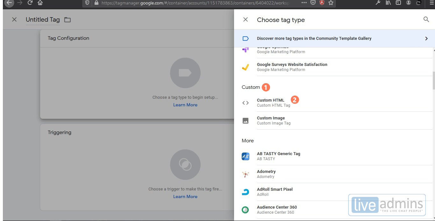Close the Untitled Tag editor
This screenshot has width=435, height=221.
pyautogui.click(x=14, y=19)
